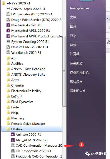Click the DC Evaluator (DCE) icon
The height and width of the screenshot is (159, 110).
click(x=8, y=14)
